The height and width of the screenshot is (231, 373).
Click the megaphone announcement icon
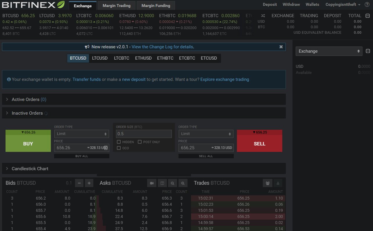[x=87, y=47]
